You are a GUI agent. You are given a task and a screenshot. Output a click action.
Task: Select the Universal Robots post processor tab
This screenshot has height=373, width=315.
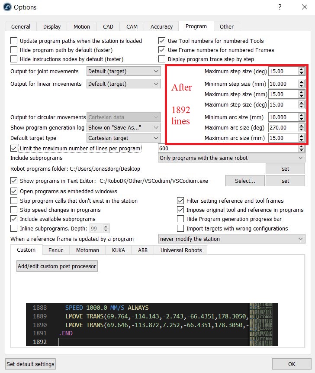tap(181, 250)
